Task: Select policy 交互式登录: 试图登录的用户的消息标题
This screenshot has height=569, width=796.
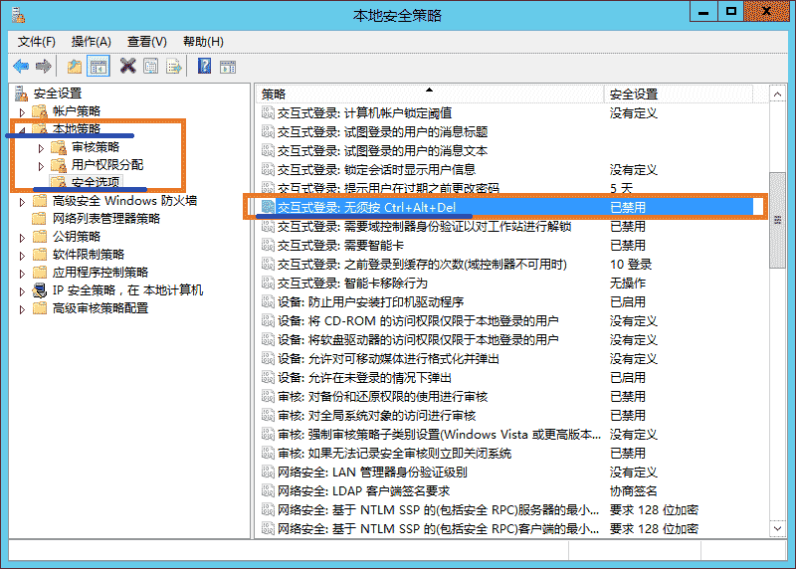Action: [382, 132]
